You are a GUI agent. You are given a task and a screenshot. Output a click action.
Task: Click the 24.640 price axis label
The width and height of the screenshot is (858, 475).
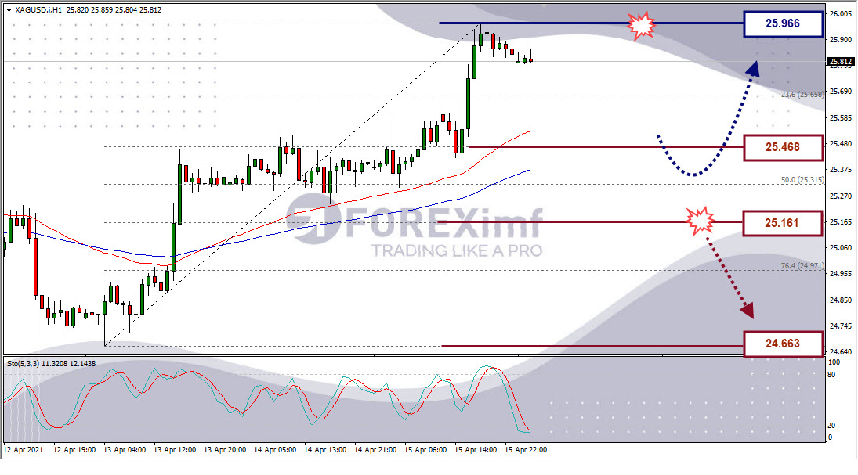[841, 351]
